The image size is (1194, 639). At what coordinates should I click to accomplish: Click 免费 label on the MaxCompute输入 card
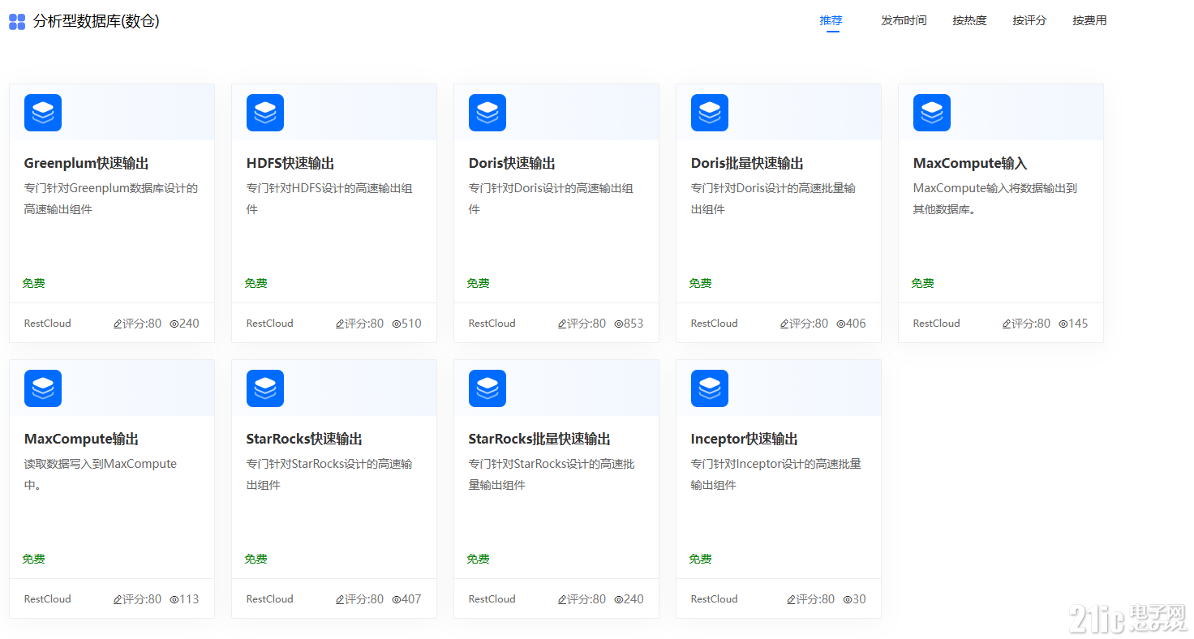tap(922, 283)
